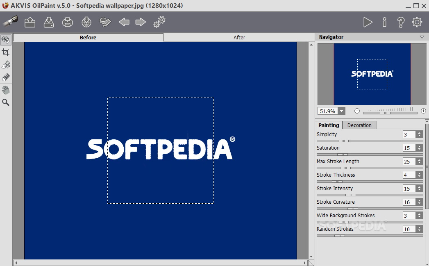Zoom out with minus circle
This screenshot has height=266, width=429.
[x=357, y=111]
